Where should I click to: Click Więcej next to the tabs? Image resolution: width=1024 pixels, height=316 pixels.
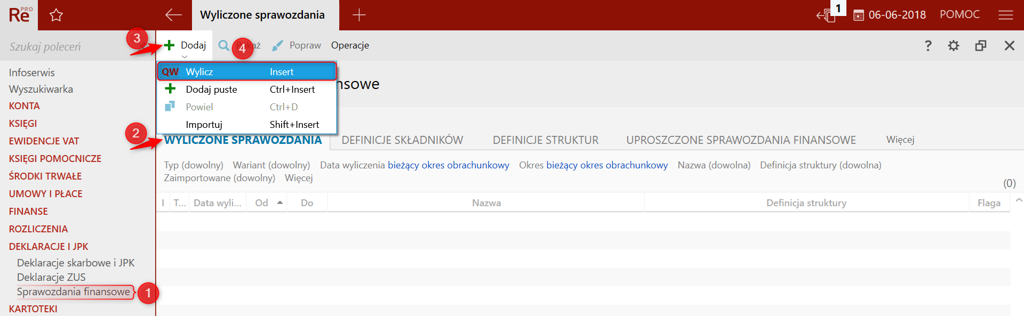click(x=900, y=140)
